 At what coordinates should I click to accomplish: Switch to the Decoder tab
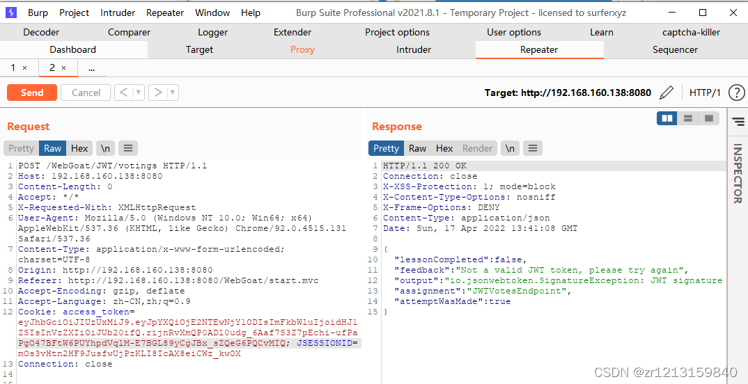click(x=41, y=33)
